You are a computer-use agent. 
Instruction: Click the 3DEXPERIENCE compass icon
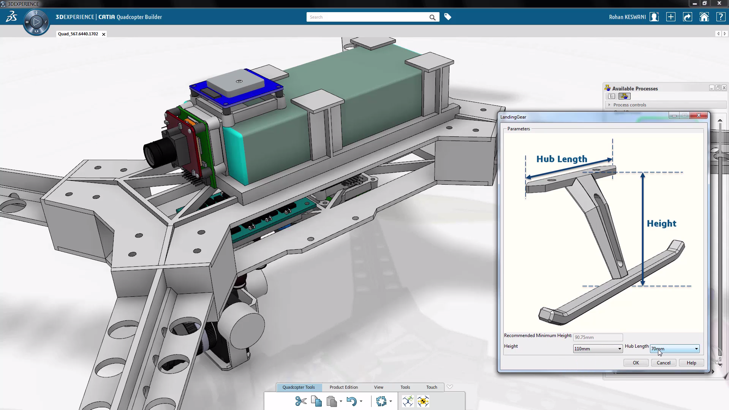point(36,21)
